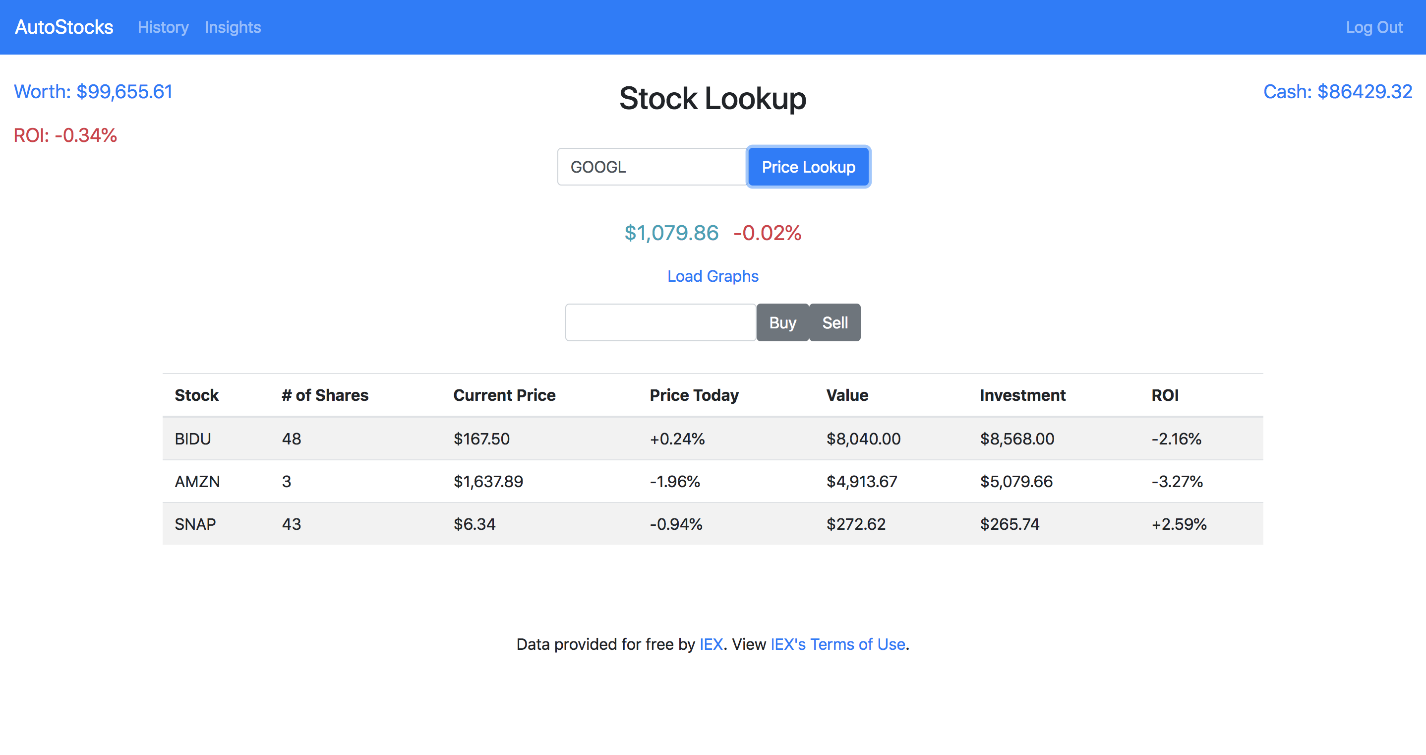Click the Stock column header
The image size is (1426, 755).
pyautogui.click(x=196, y=395)
